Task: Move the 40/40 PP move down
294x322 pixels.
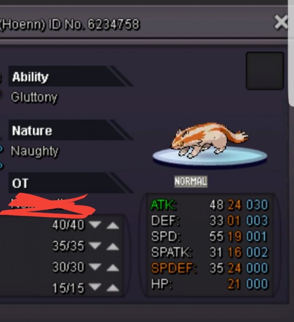Action: point(95,224)
